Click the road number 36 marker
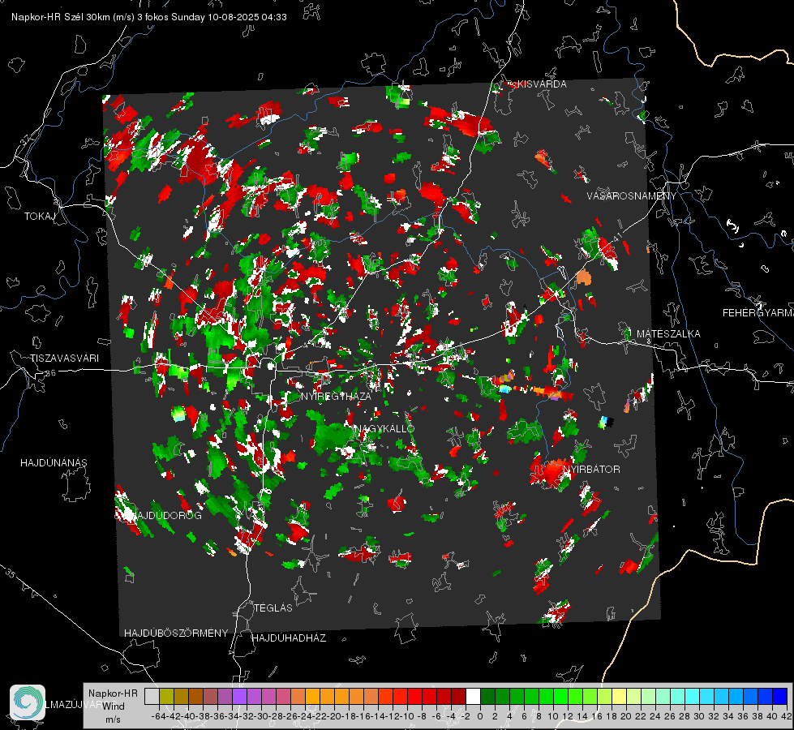 point(50,373)
